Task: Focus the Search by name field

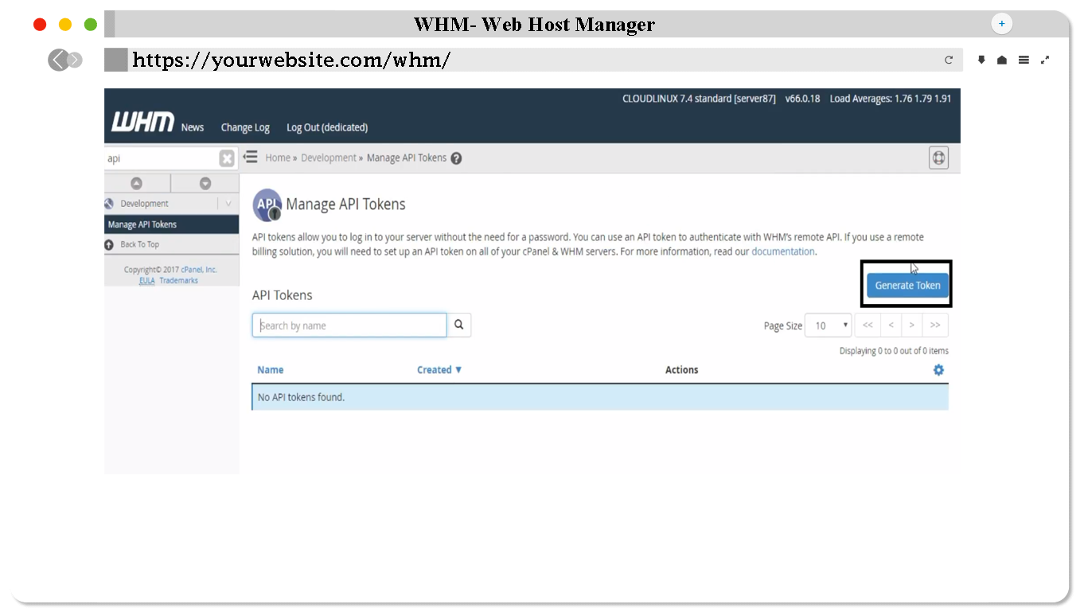Action: (x=349, y=325)
